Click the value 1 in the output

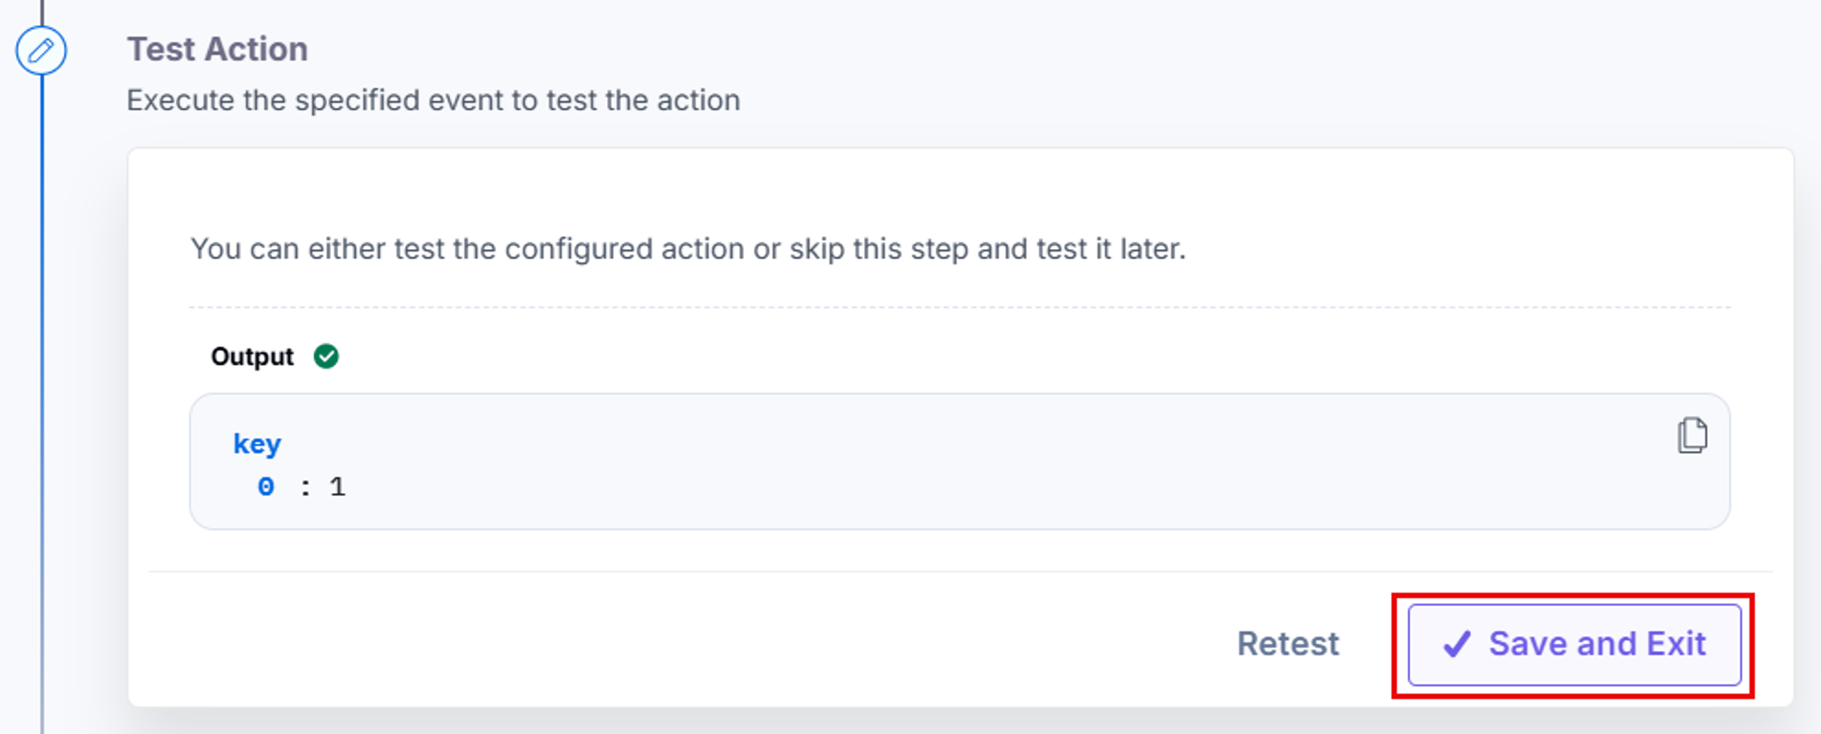tap(338, 486)
